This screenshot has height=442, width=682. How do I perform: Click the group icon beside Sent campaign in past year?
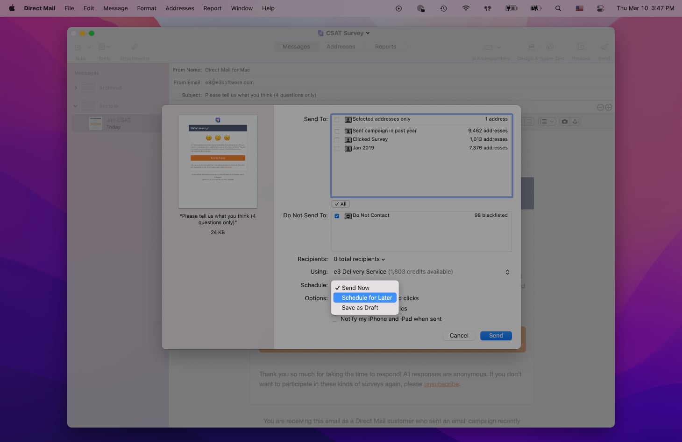(x=348, y=131)
